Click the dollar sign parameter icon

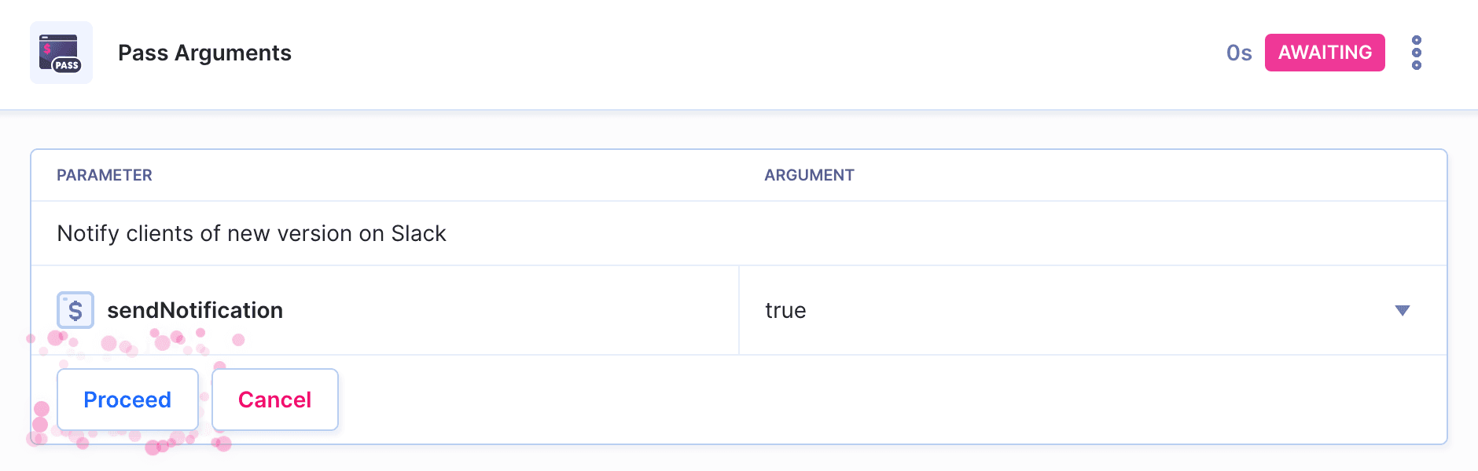tap(75, 310)
